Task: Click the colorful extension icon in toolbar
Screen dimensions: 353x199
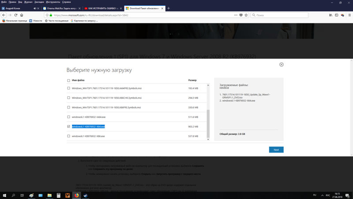Action: click(342, 15)
